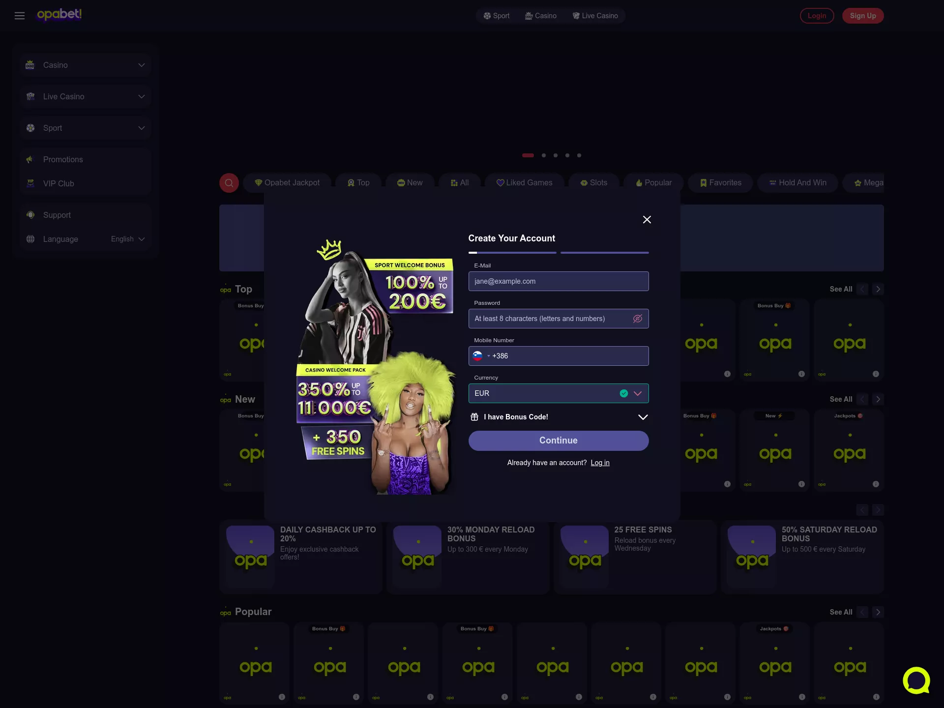Click next arrow above promotions row

[878, 510]
